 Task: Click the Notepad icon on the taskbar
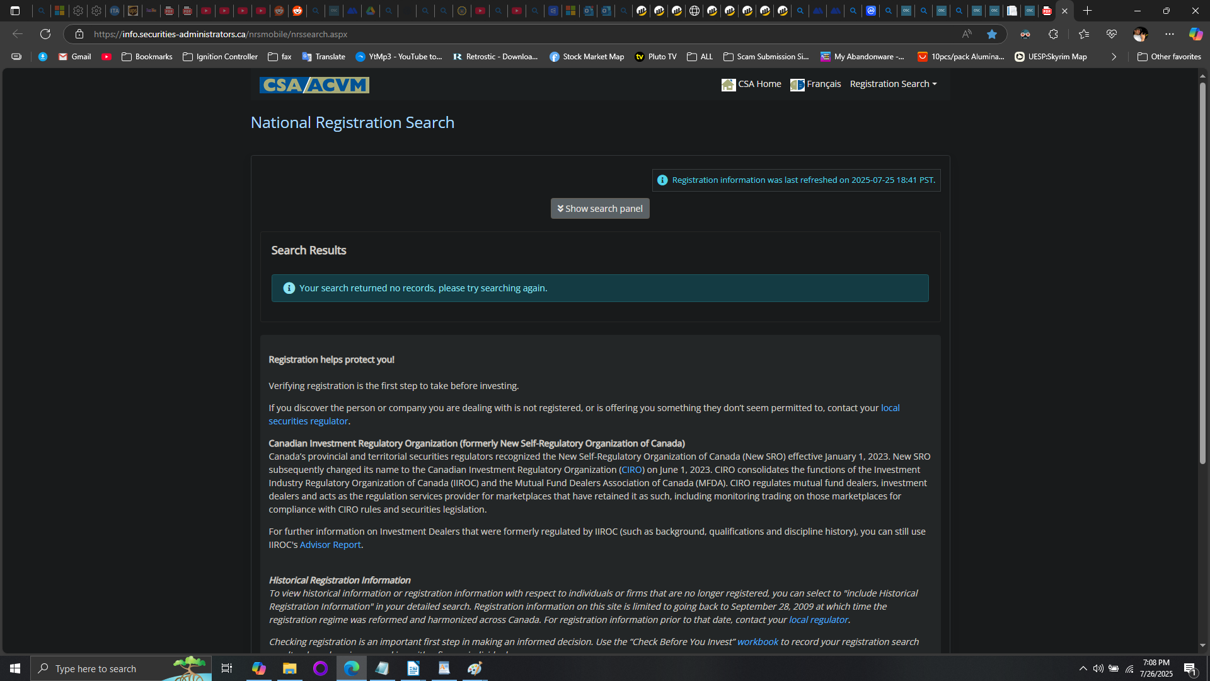click(382, 668)
